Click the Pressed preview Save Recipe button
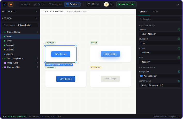The width and height of the screenshot is (183, 119). point(66,79)
